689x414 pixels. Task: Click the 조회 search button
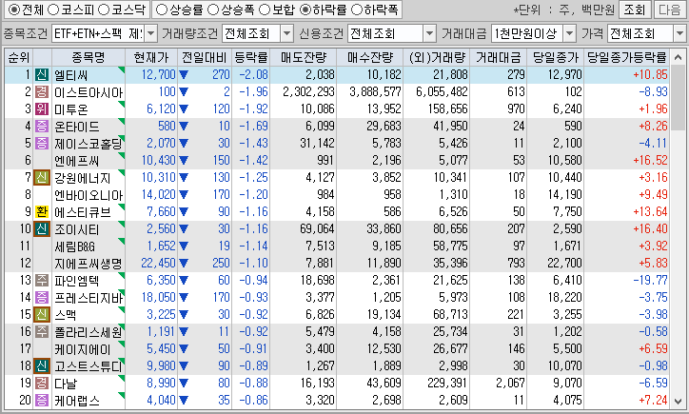tap(634, 10)
